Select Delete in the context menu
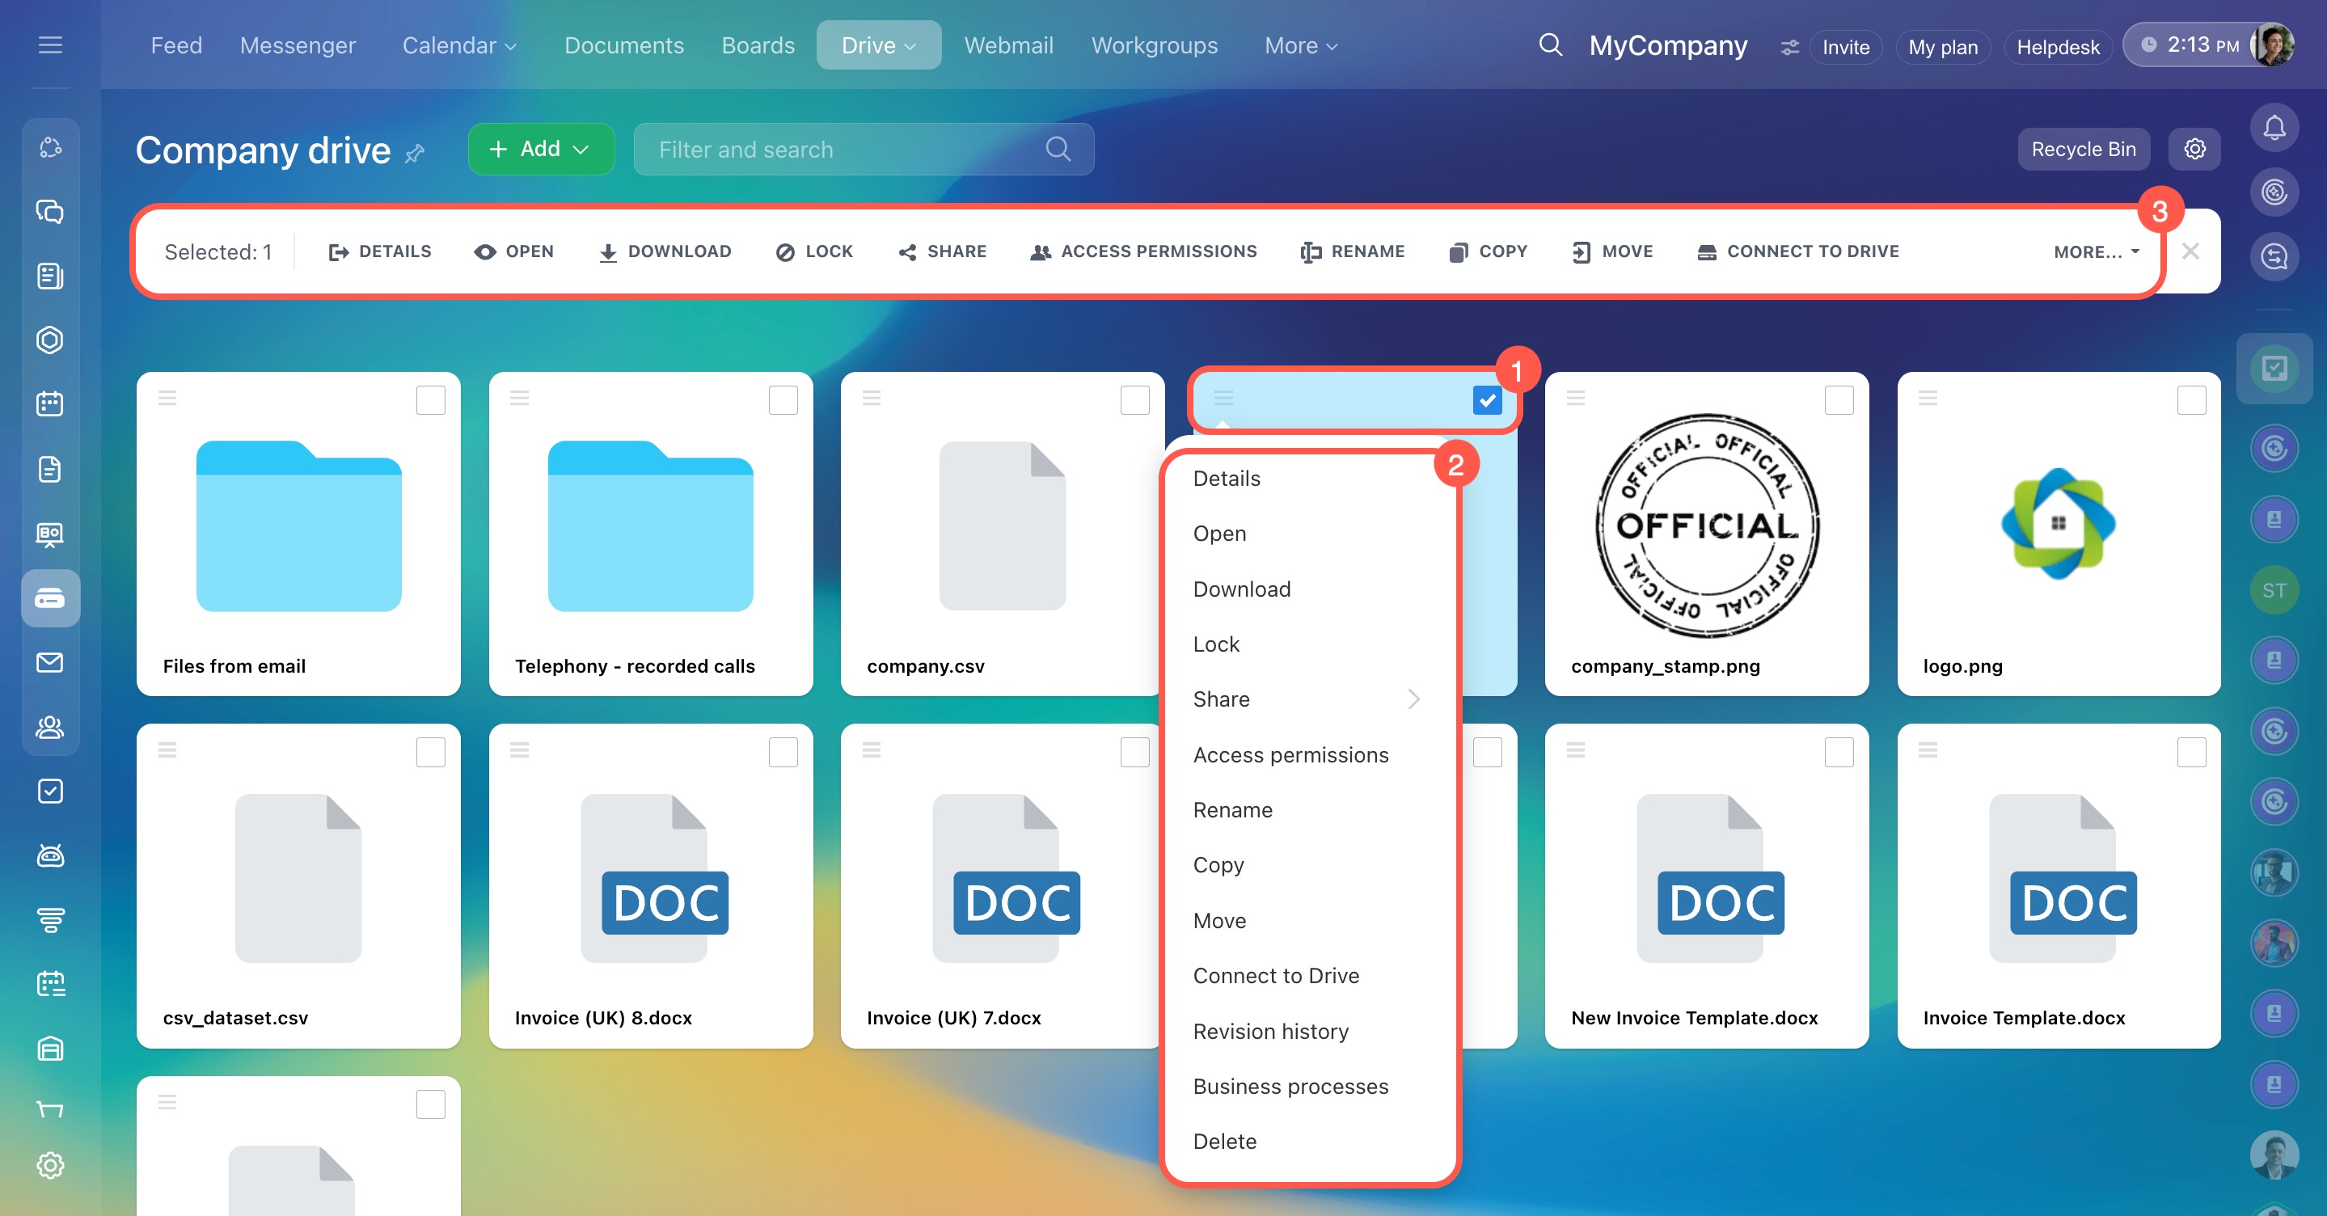This screenshot has height=1216, width=2327. click(1224, 1141)
